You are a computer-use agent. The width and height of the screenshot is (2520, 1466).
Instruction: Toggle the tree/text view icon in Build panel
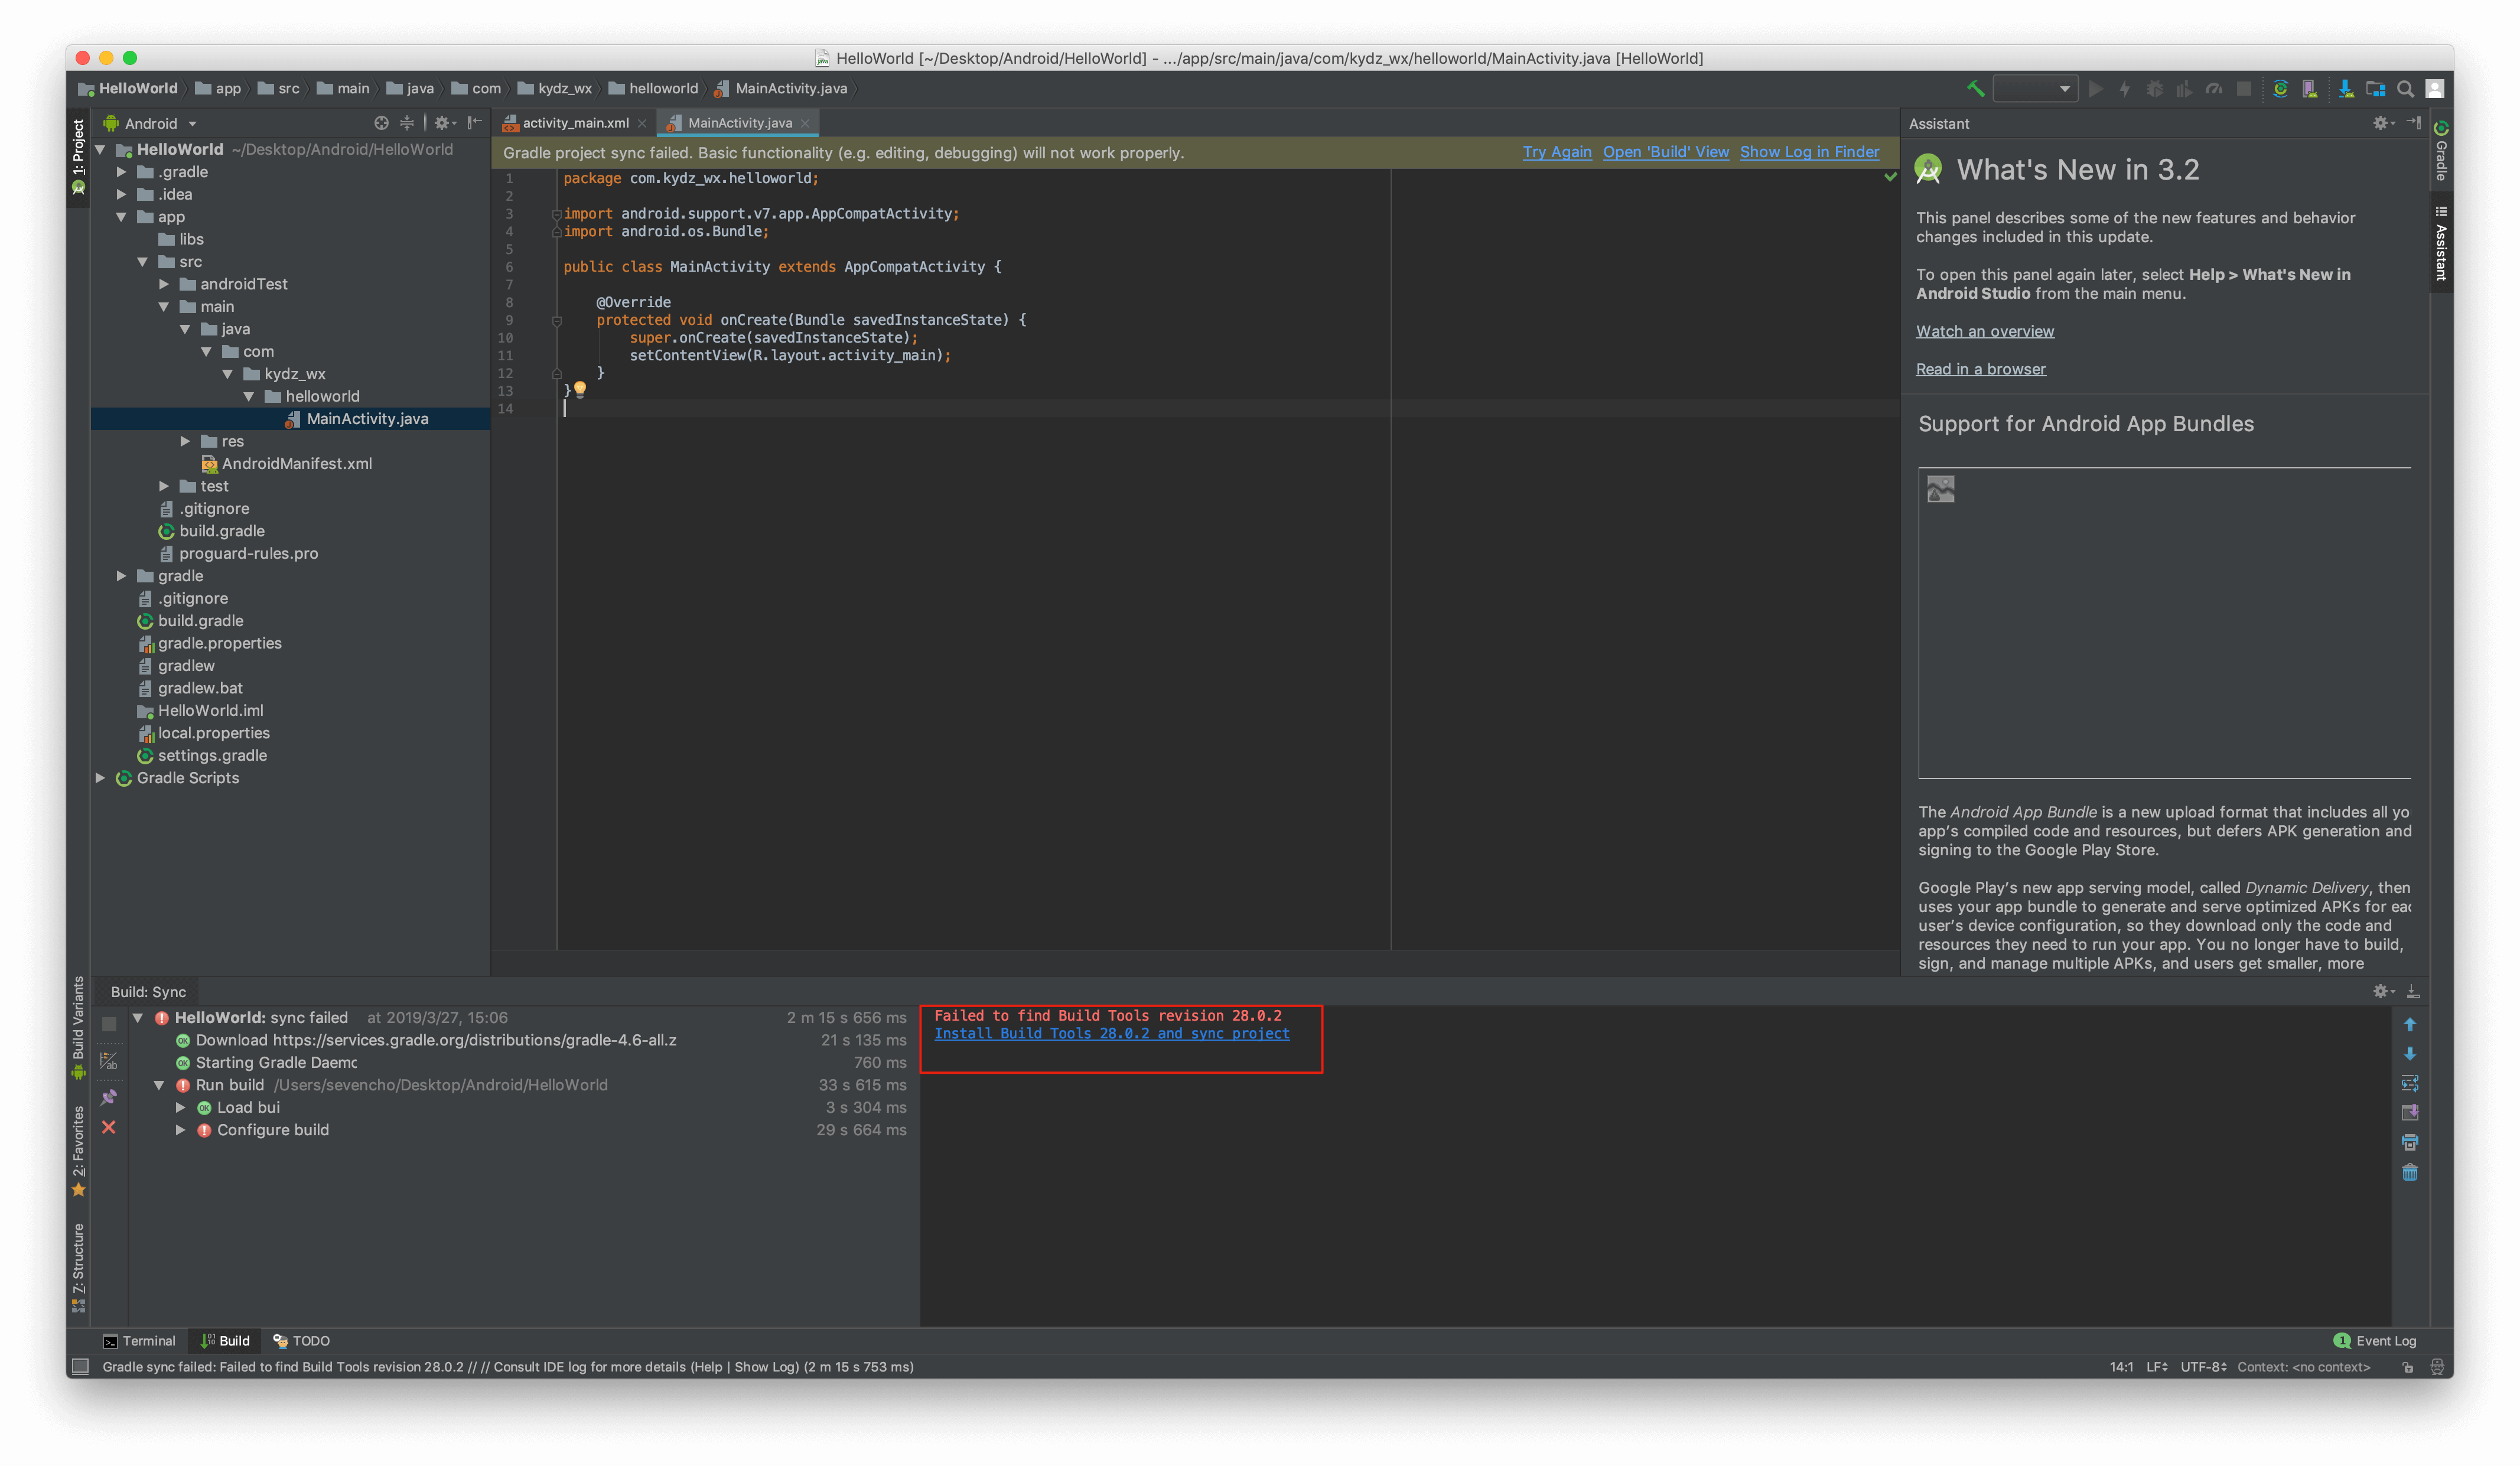(x=109, y=1061)
